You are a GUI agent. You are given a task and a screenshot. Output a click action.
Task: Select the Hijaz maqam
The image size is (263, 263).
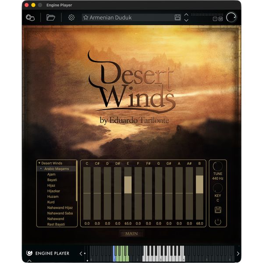point(51,185)
